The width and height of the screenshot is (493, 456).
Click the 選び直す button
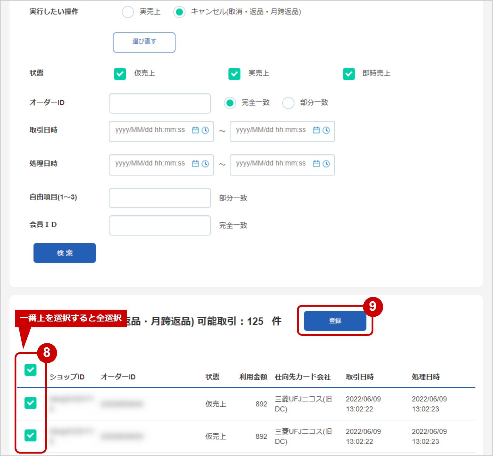[x=144, y=43]
